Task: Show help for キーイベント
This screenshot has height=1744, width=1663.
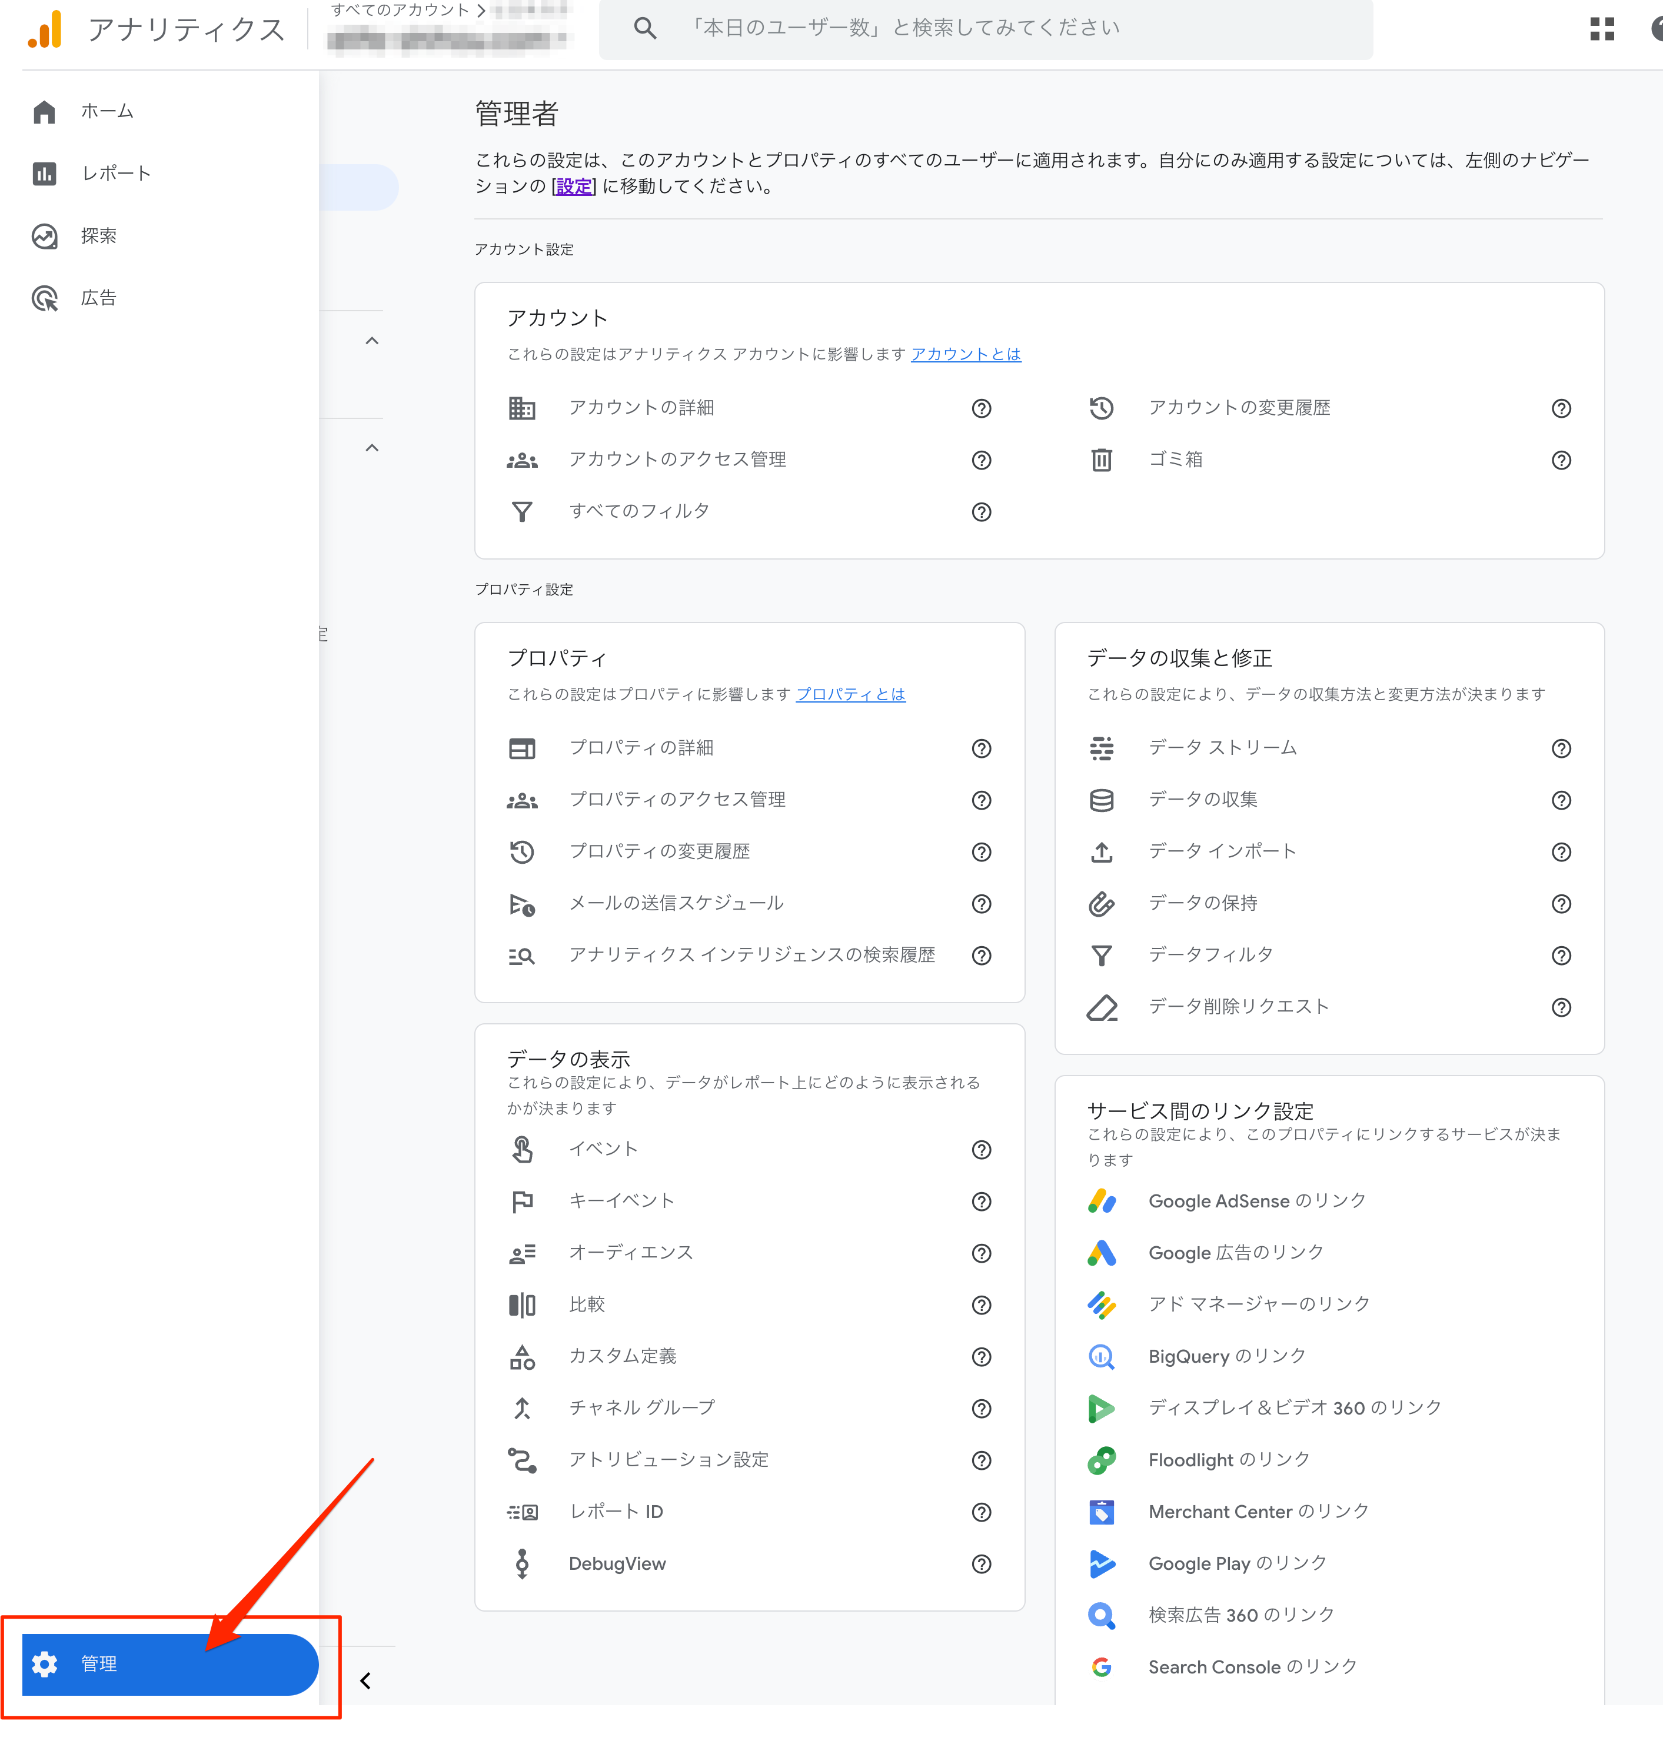Action: pos(982,1202)
